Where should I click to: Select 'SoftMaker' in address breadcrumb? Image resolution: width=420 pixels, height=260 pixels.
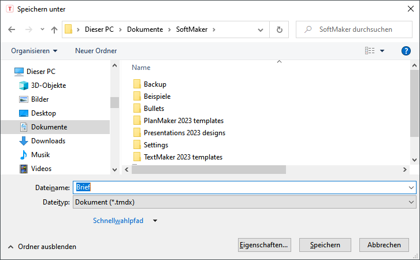192,29
